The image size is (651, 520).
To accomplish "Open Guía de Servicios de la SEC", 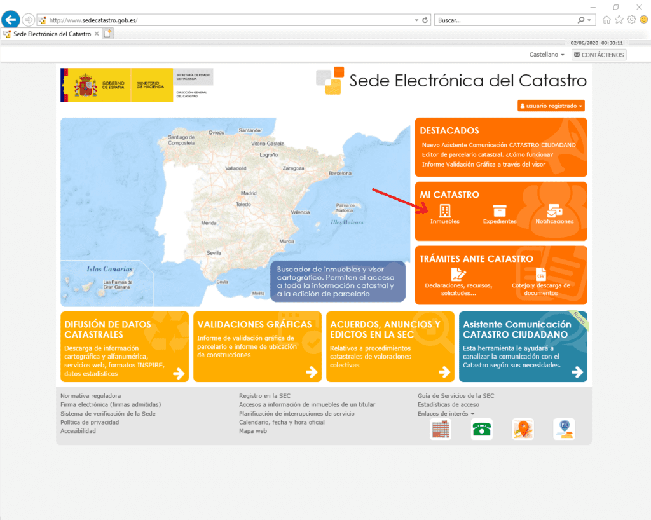I will [456, 396].
